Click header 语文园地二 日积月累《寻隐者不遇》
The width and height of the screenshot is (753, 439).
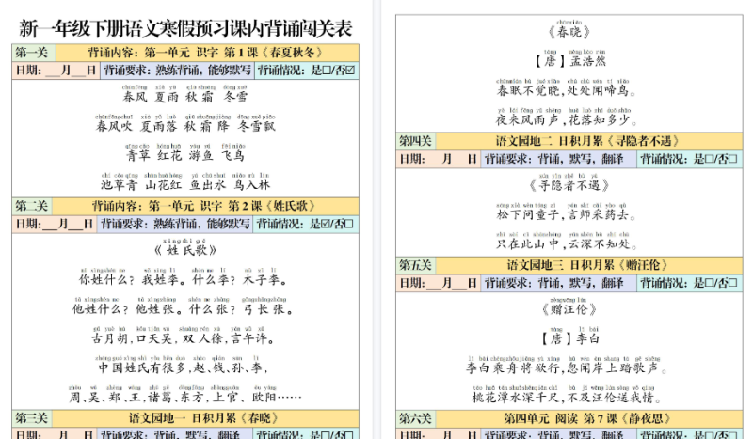click(589, 141)
